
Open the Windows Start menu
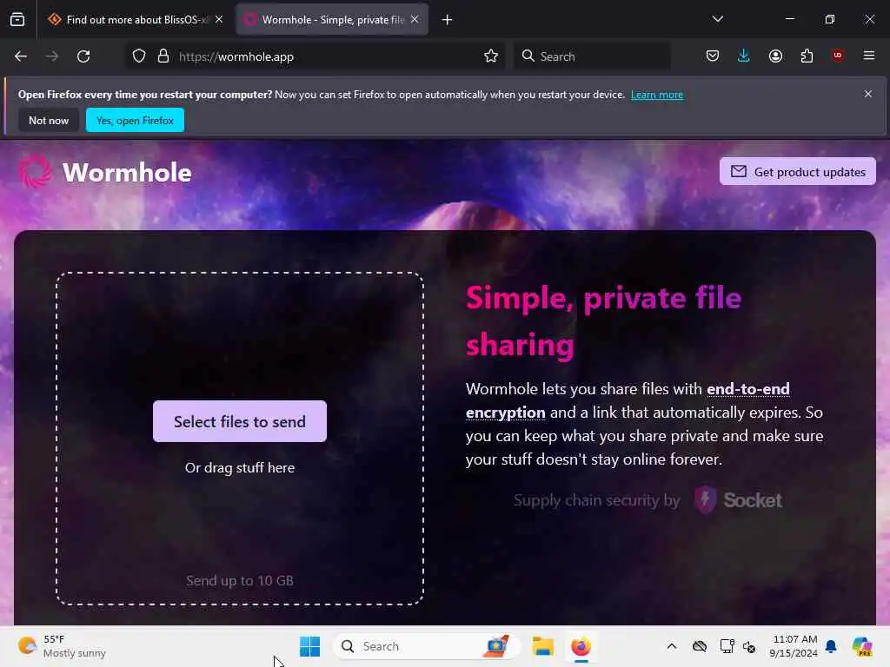pos(310,646)
